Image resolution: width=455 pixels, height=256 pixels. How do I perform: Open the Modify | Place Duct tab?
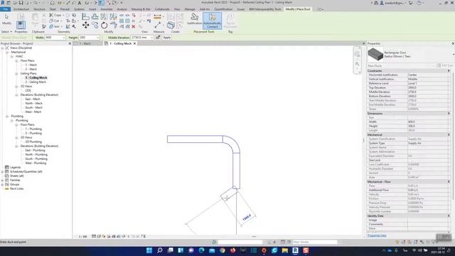point(298,9)
